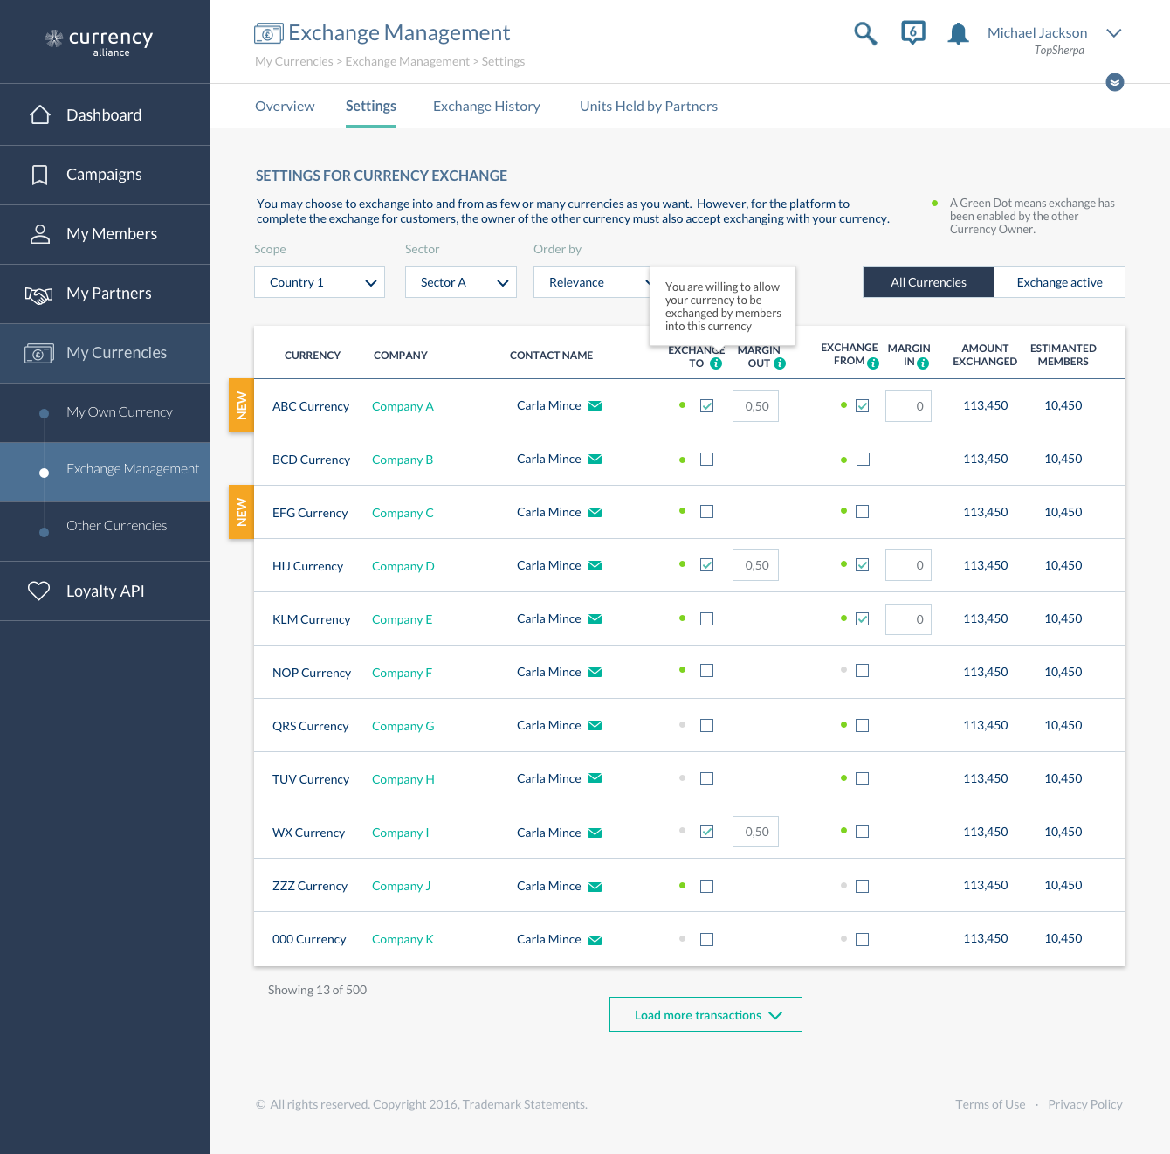Click the Margin Out info icon

tap(780, 363)
